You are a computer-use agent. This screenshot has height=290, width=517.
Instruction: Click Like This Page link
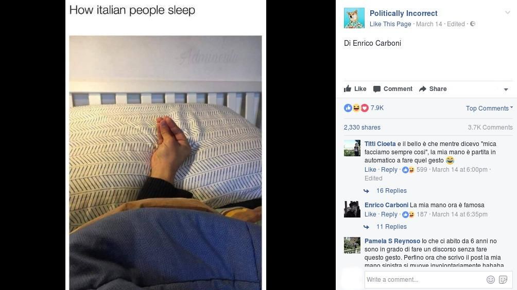pos(390,24)
